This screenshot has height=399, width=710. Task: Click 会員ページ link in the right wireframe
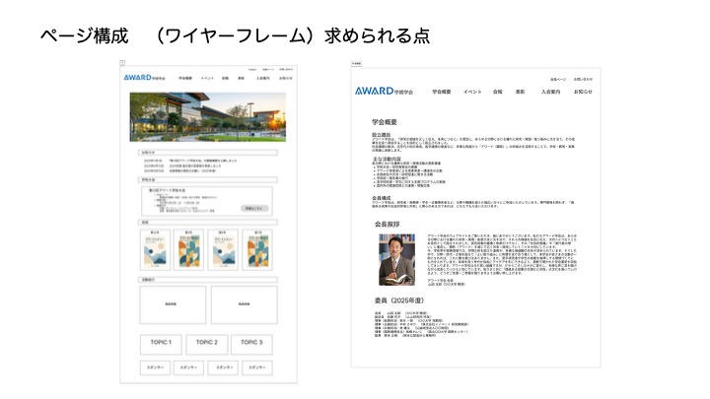[558, 79]
